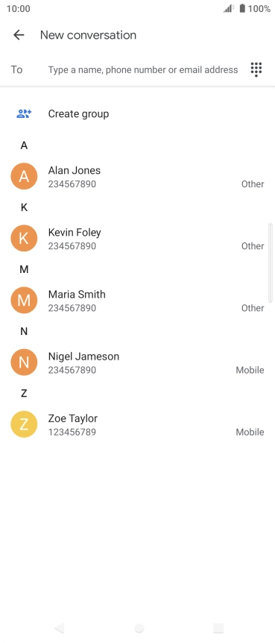The image size is (275, 643).
Task: Tap the Create group people icon
Action: (x=24, y=113)
